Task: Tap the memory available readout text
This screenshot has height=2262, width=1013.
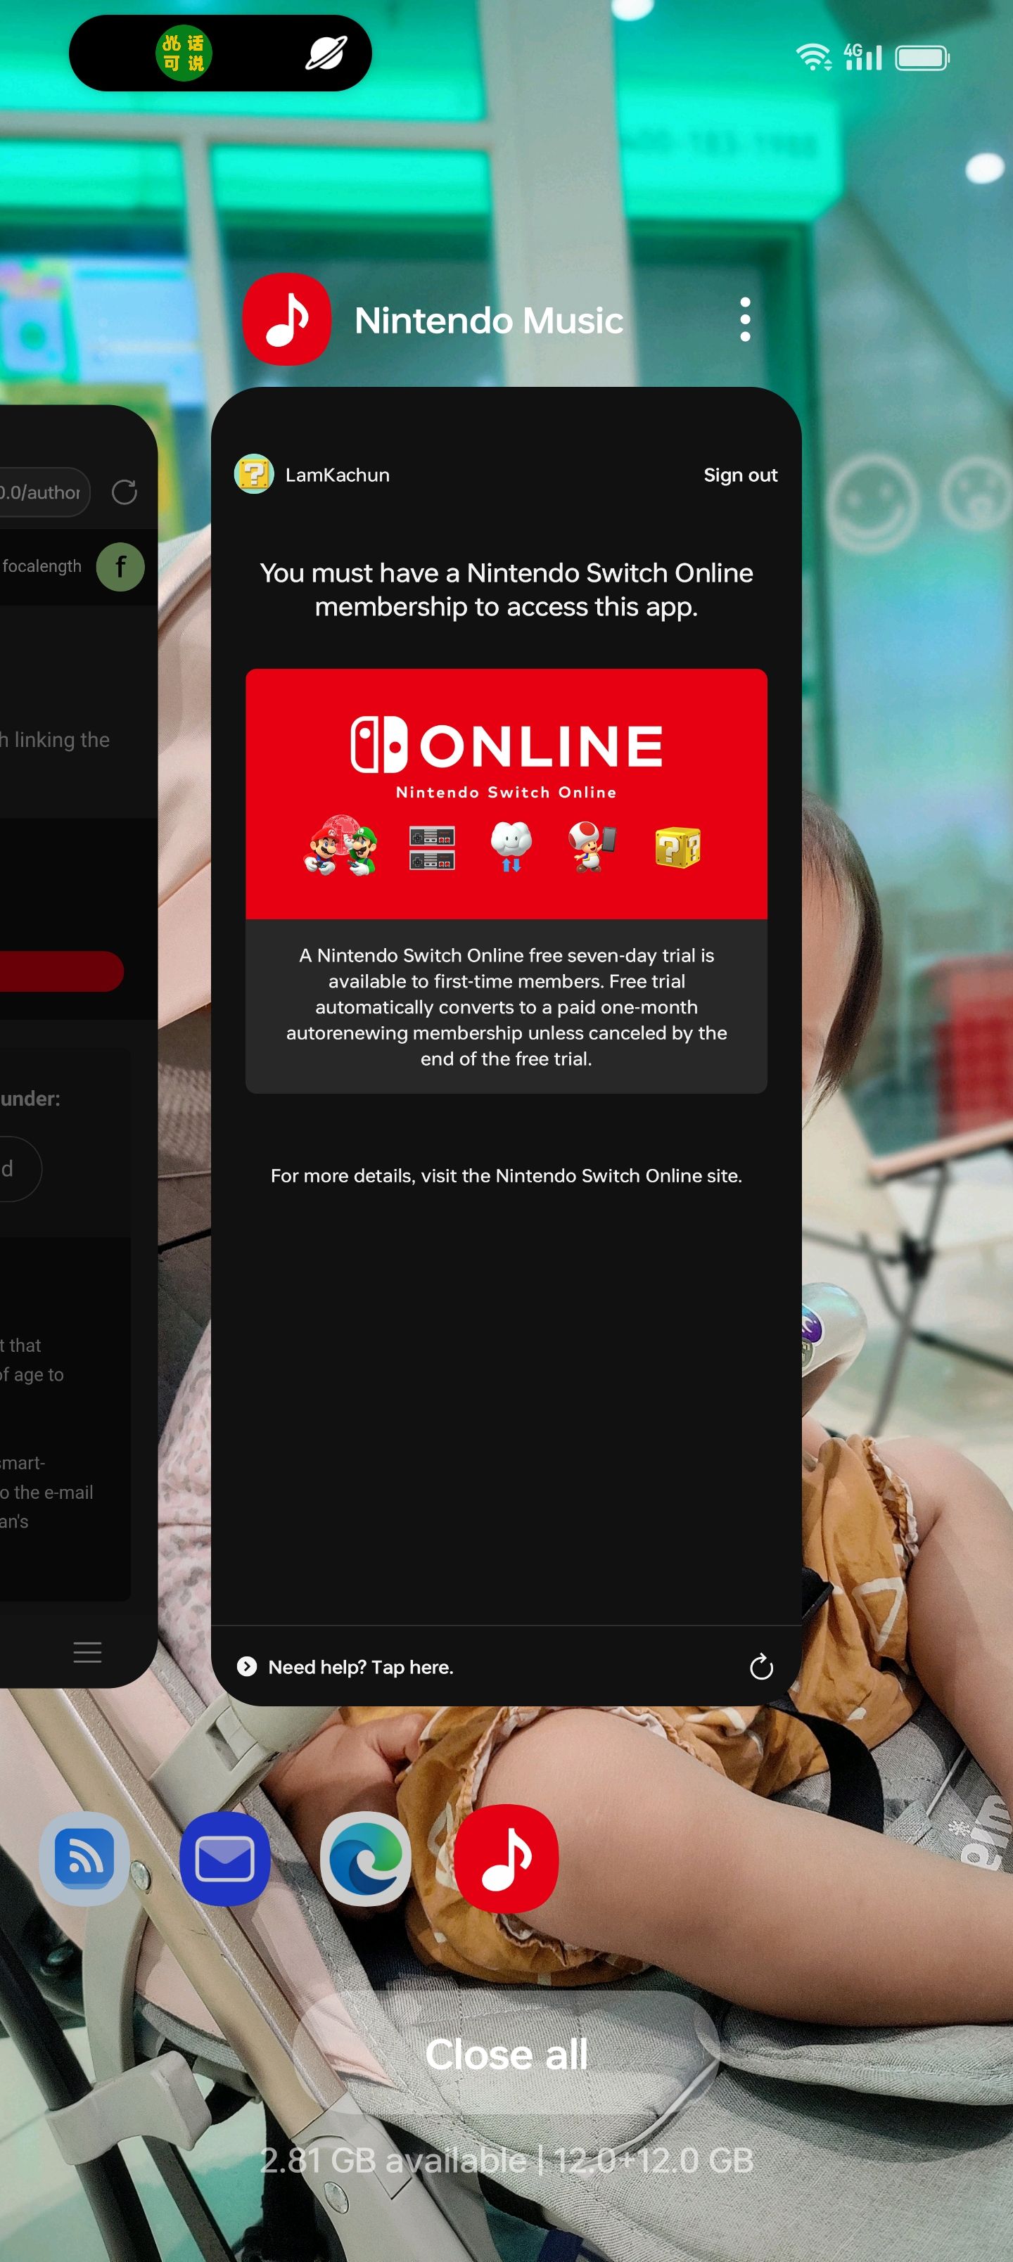Action: (506, 2159)
